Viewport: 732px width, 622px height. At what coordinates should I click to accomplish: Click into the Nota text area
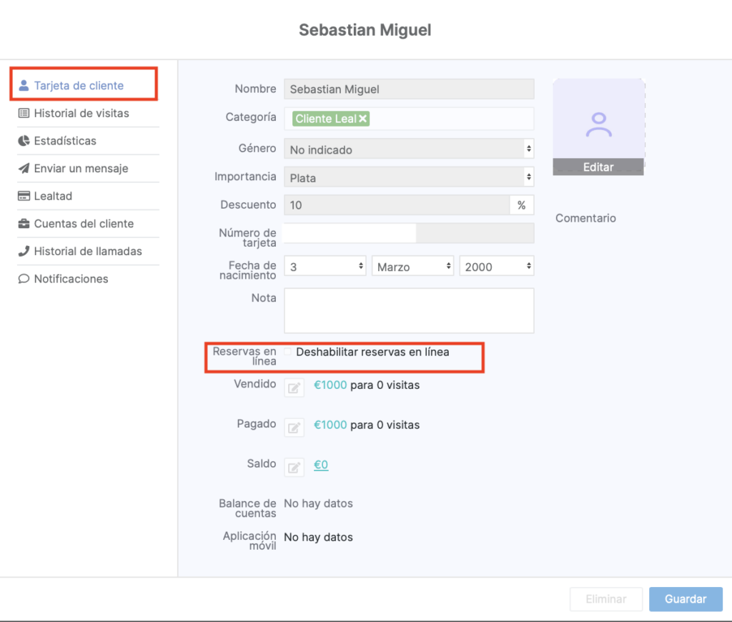(409, 310)
